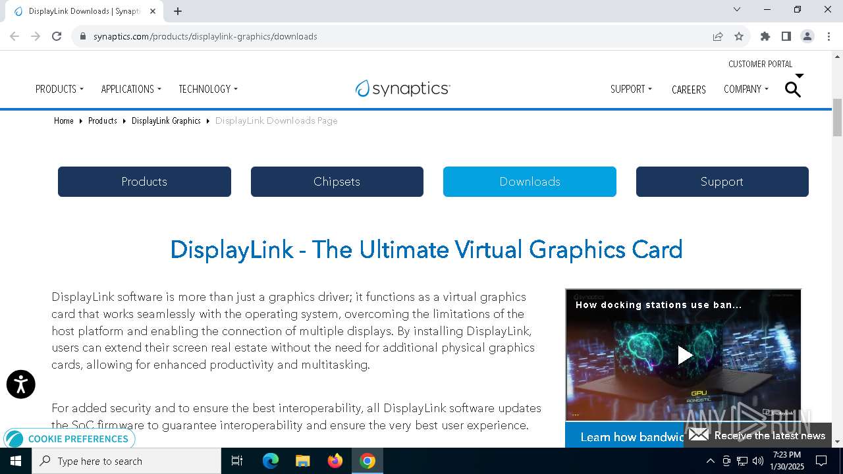Open Windows Start menu
This screenshot has width=843, height=474.
(x=16, y=461)
